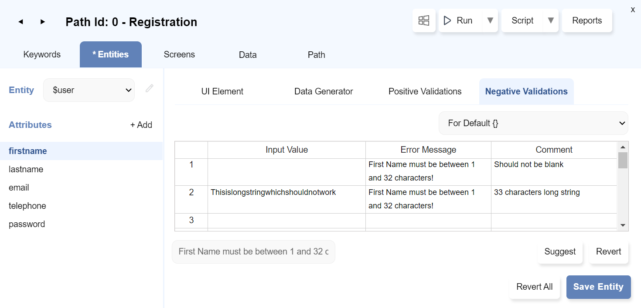Click the previous path arrow icon

pos(20,22)
